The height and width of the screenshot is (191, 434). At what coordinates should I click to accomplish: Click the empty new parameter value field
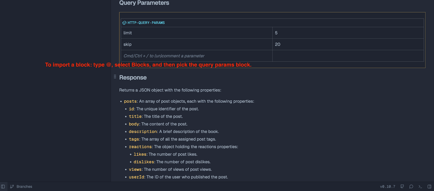coord(348,56)
